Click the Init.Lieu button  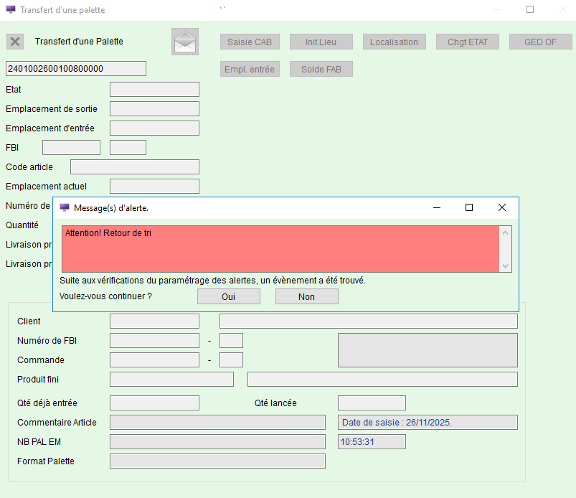pyautogui.click(x=321, y=42)
